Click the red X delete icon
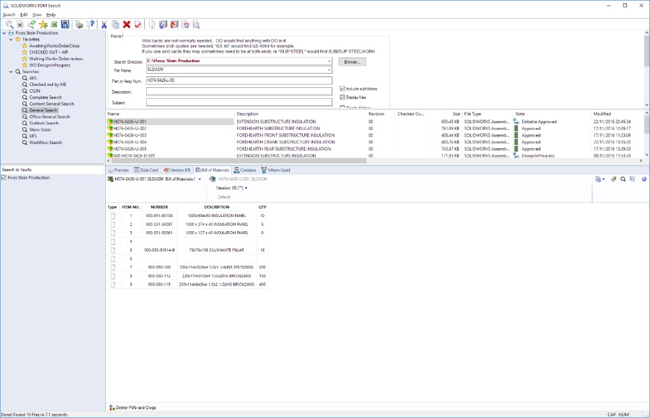 (x=127, y=24)
